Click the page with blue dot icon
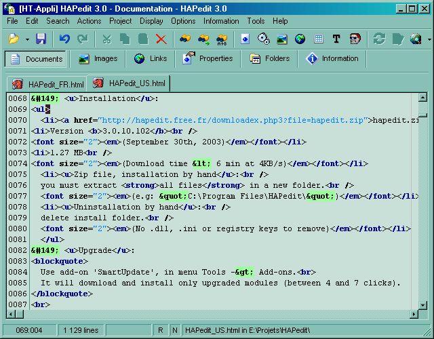 pyautogui.click(x=245, y=39)
